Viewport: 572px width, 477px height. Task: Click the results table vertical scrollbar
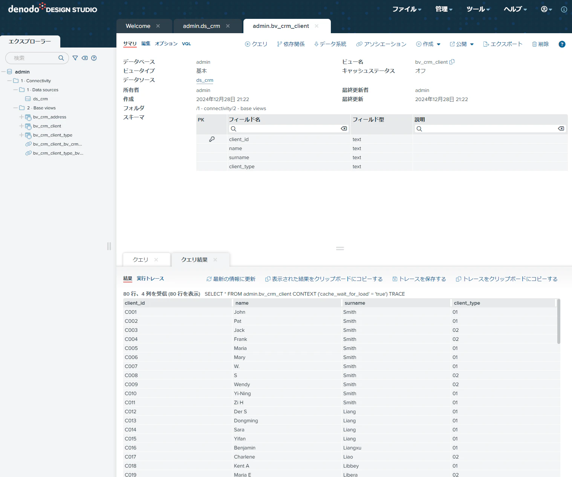tap(558, 321)
